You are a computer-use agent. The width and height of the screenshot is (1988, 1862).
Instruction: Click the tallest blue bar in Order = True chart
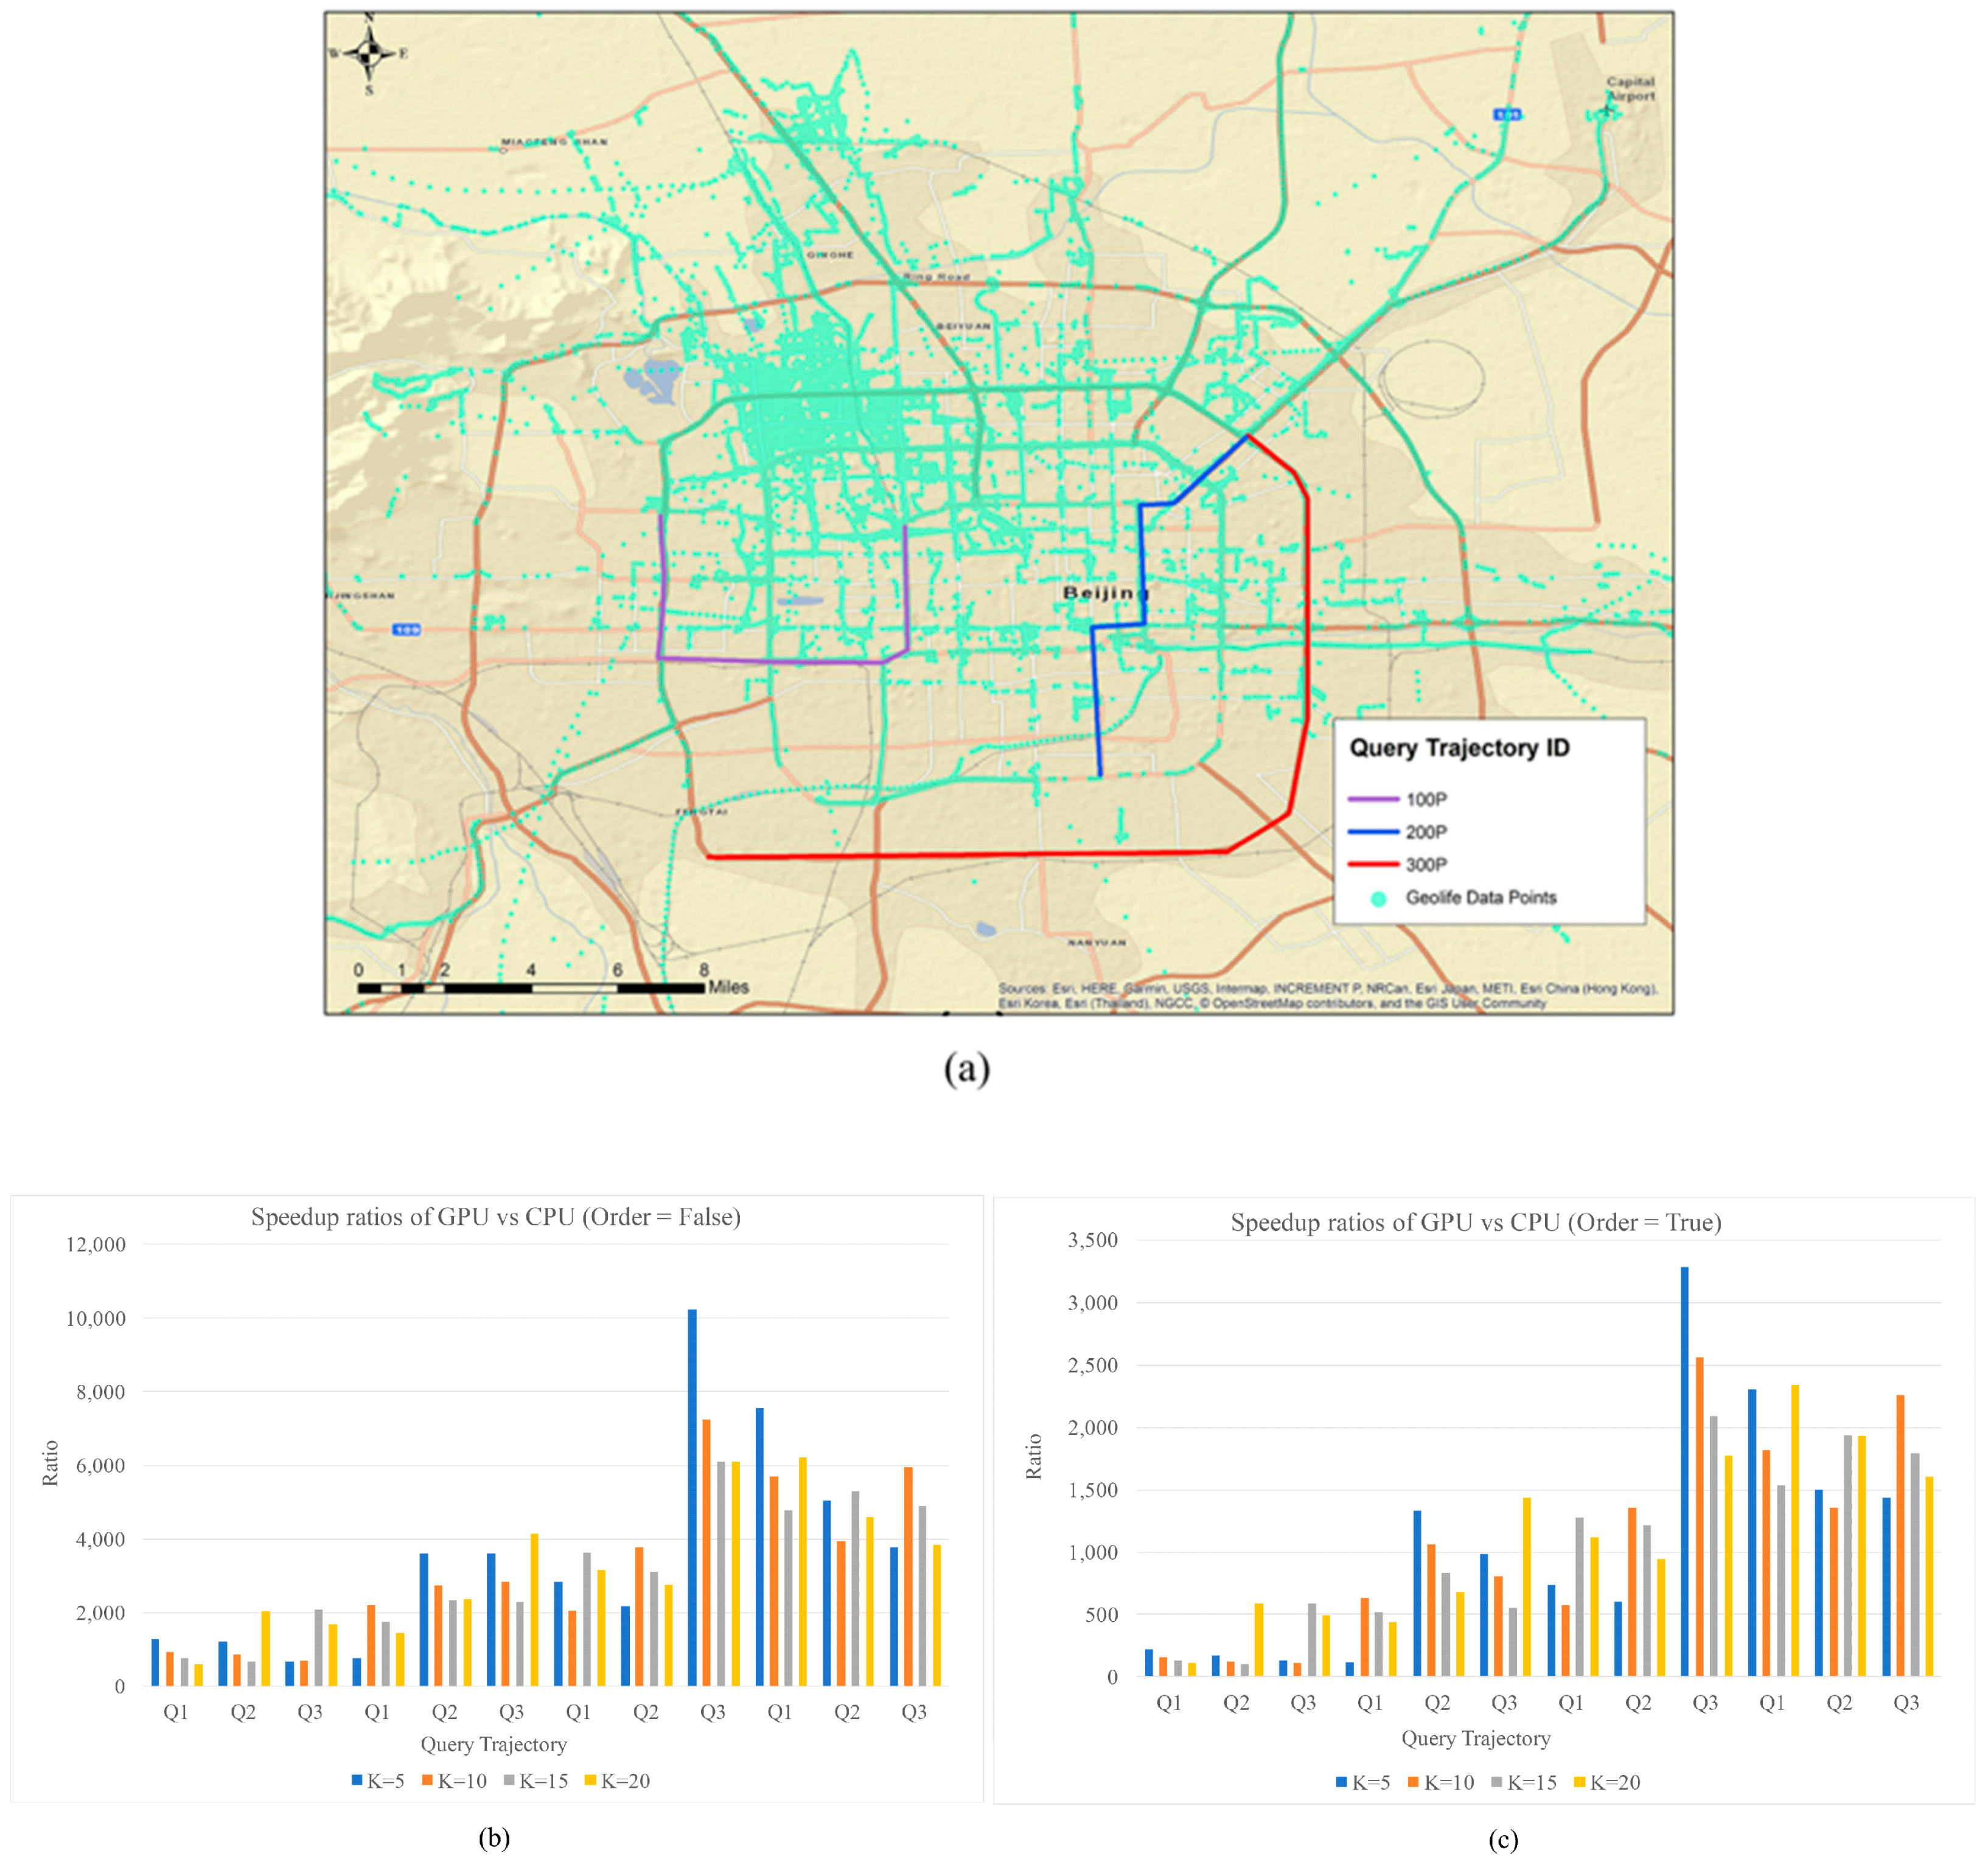coord(1684,1470)
